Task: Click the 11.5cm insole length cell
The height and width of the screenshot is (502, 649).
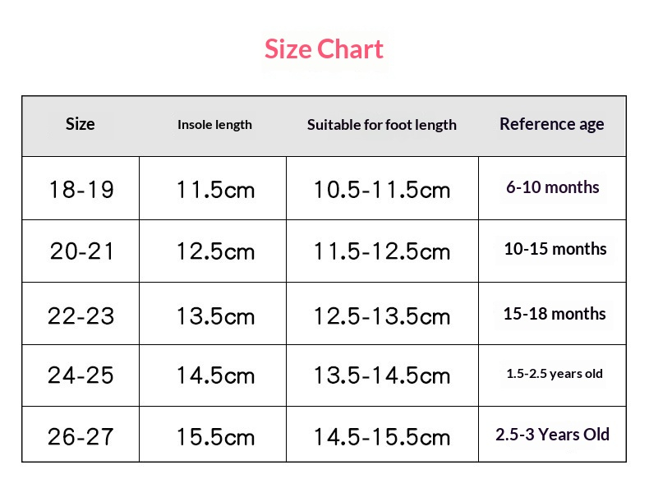Action: 215,190
